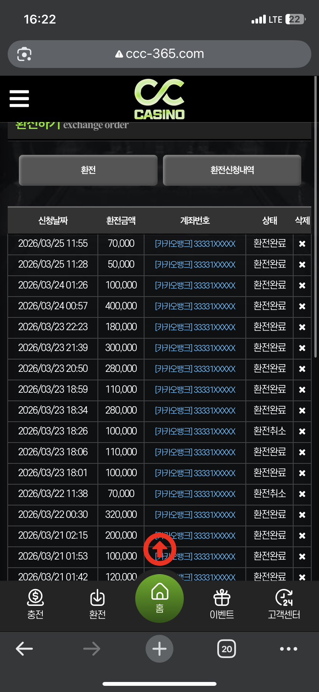The height and width of the screenshot is (692, 319).
Task: Open 고객센터 24-hour support
Action: pos(284,604)
